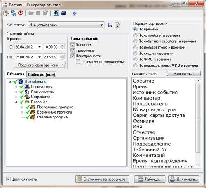Toggle the Тревожные events checkbox
The width and height of the screenshot is (206, 188).
(x=73, y=50)
